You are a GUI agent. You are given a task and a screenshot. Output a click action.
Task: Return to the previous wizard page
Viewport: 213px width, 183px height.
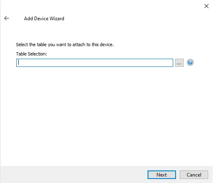click(7, 18)
